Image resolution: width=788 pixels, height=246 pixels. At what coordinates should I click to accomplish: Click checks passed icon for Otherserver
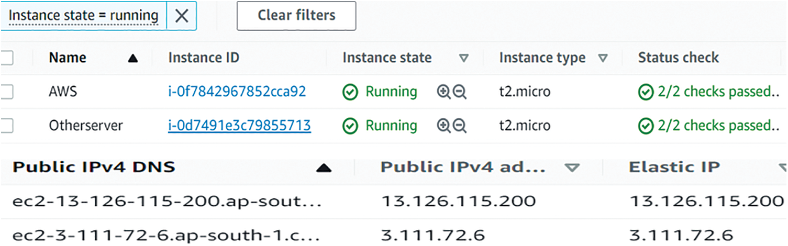point(646,126)
